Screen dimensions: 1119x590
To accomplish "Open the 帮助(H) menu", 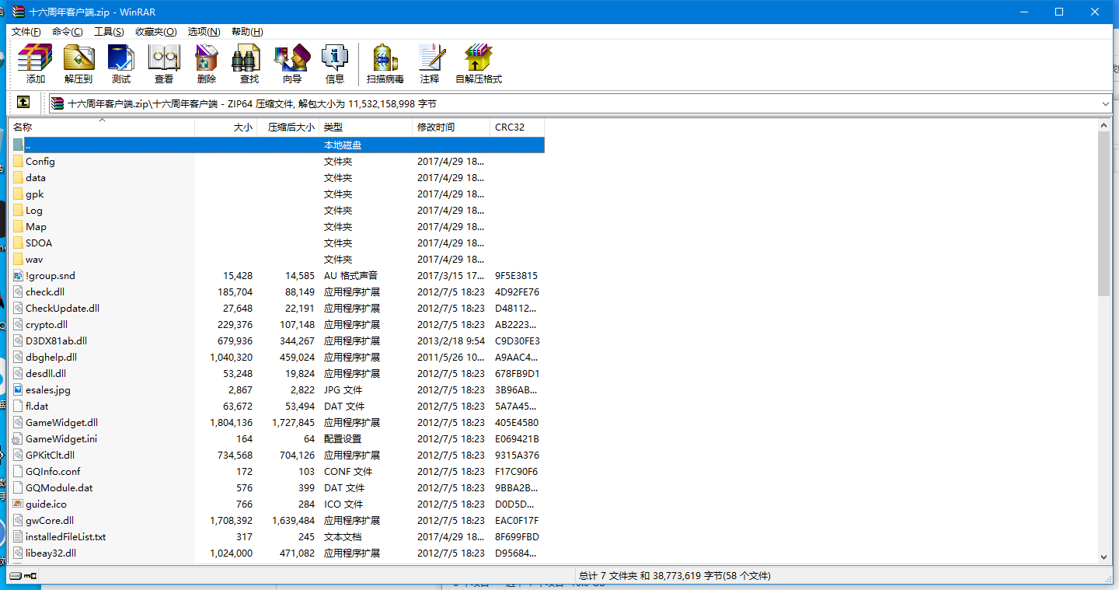I will tap(247, 32).
